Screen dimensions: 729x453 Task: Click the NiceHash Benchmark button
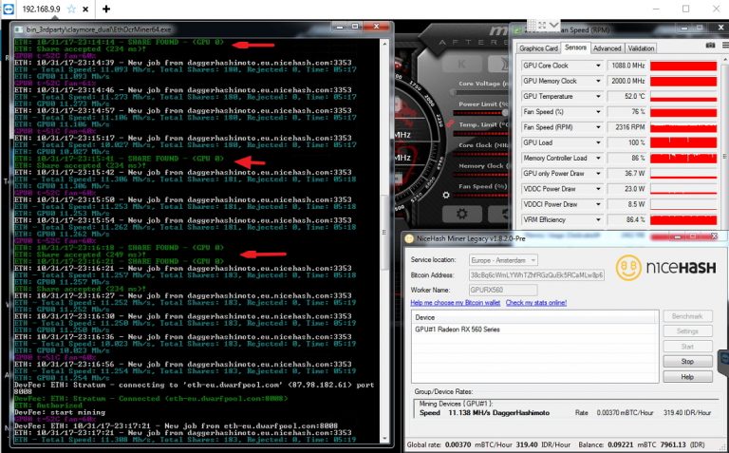(x=687, y=316)
